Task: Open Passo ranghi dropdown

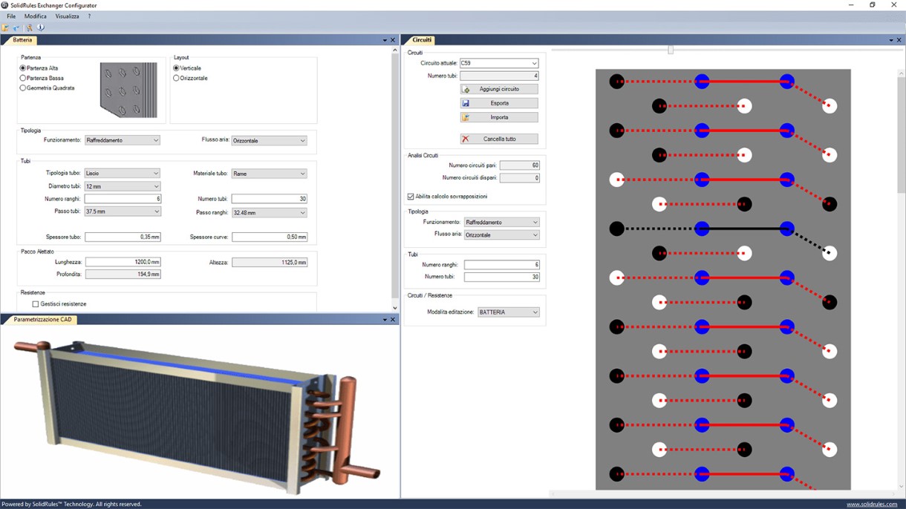Action: point(269,213)
